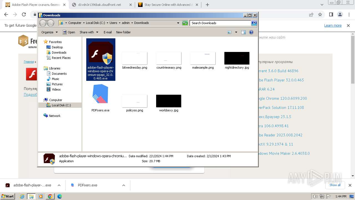The image size is (355, 200).
Task: Open the Share with dropdown
Action: tap(89, 32)
